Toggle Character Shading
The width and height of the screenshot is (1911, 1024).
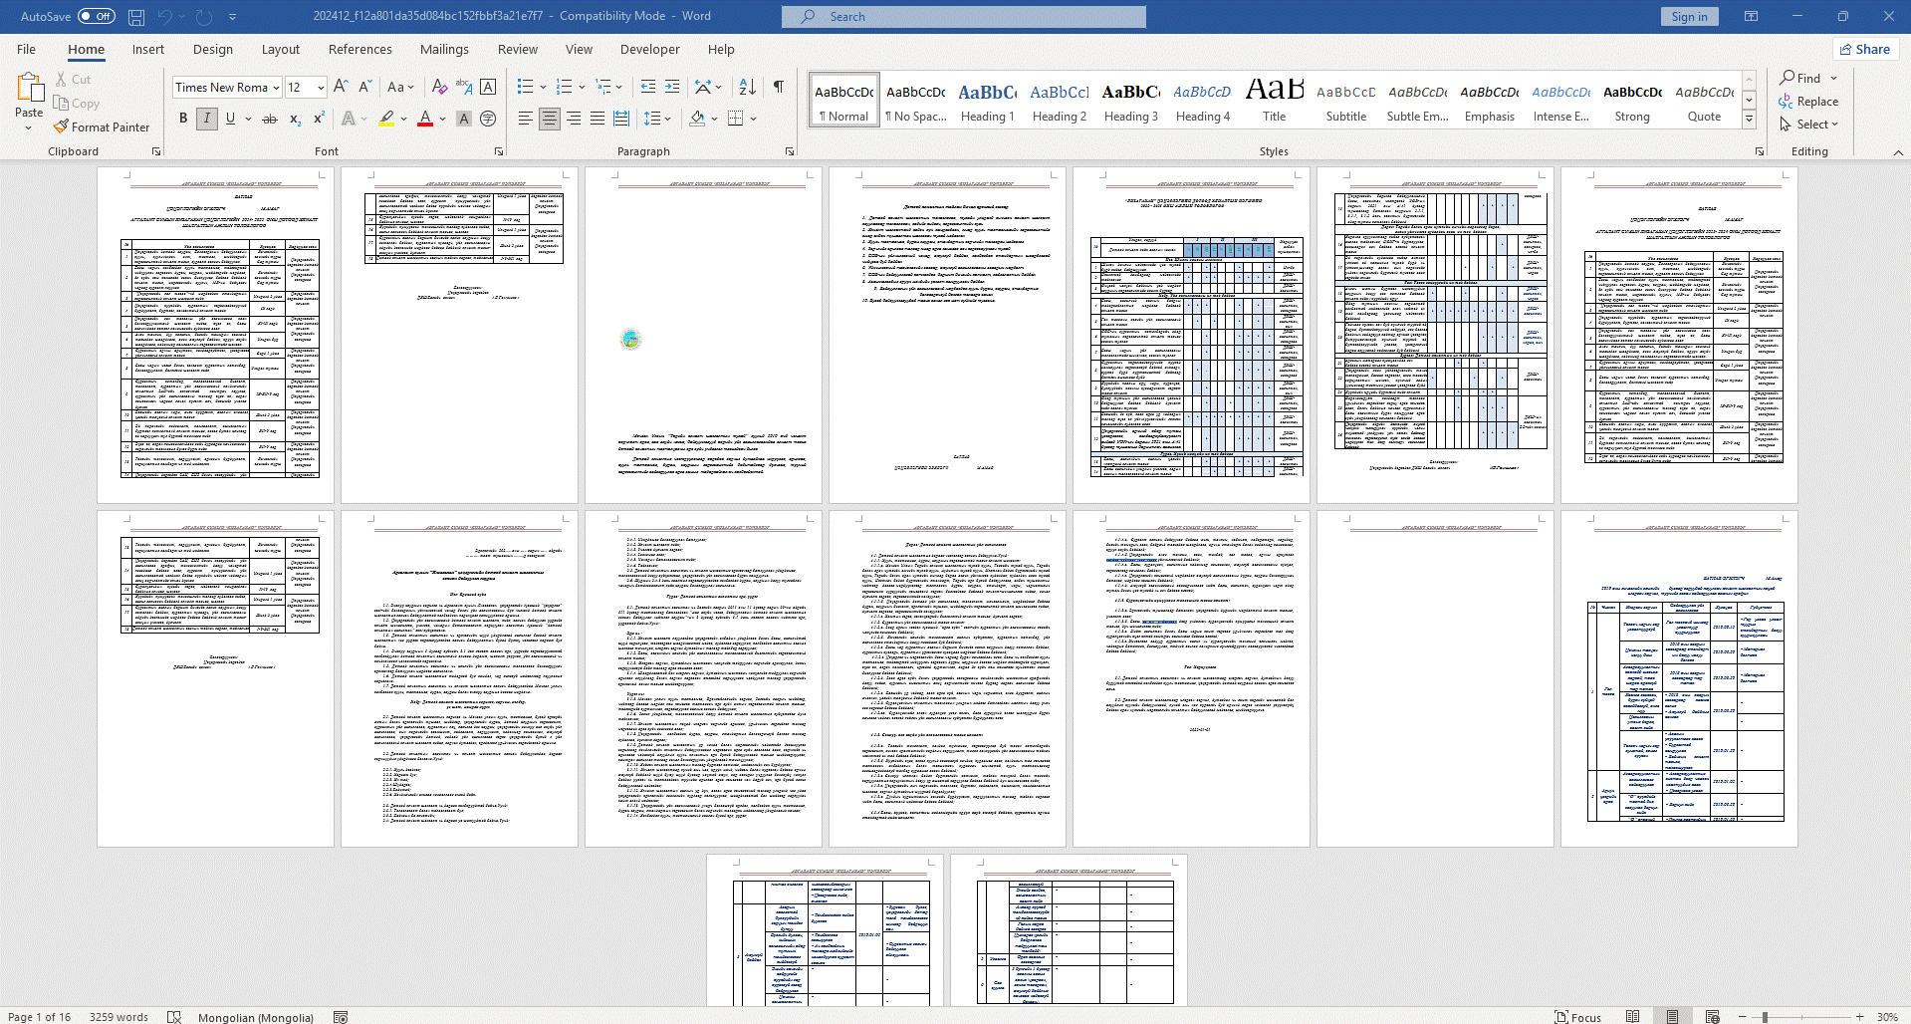pos(464,119)
